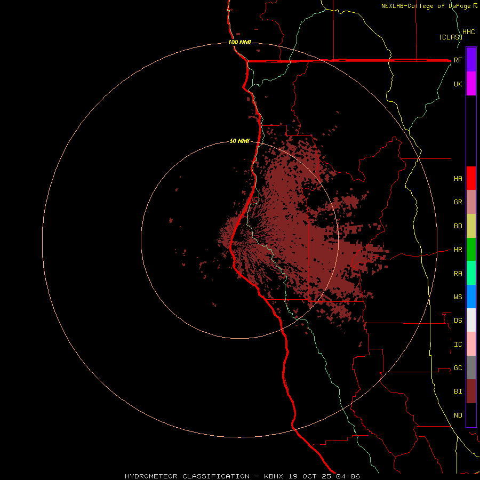Click the DS white legend swatch

pos(471,320)
